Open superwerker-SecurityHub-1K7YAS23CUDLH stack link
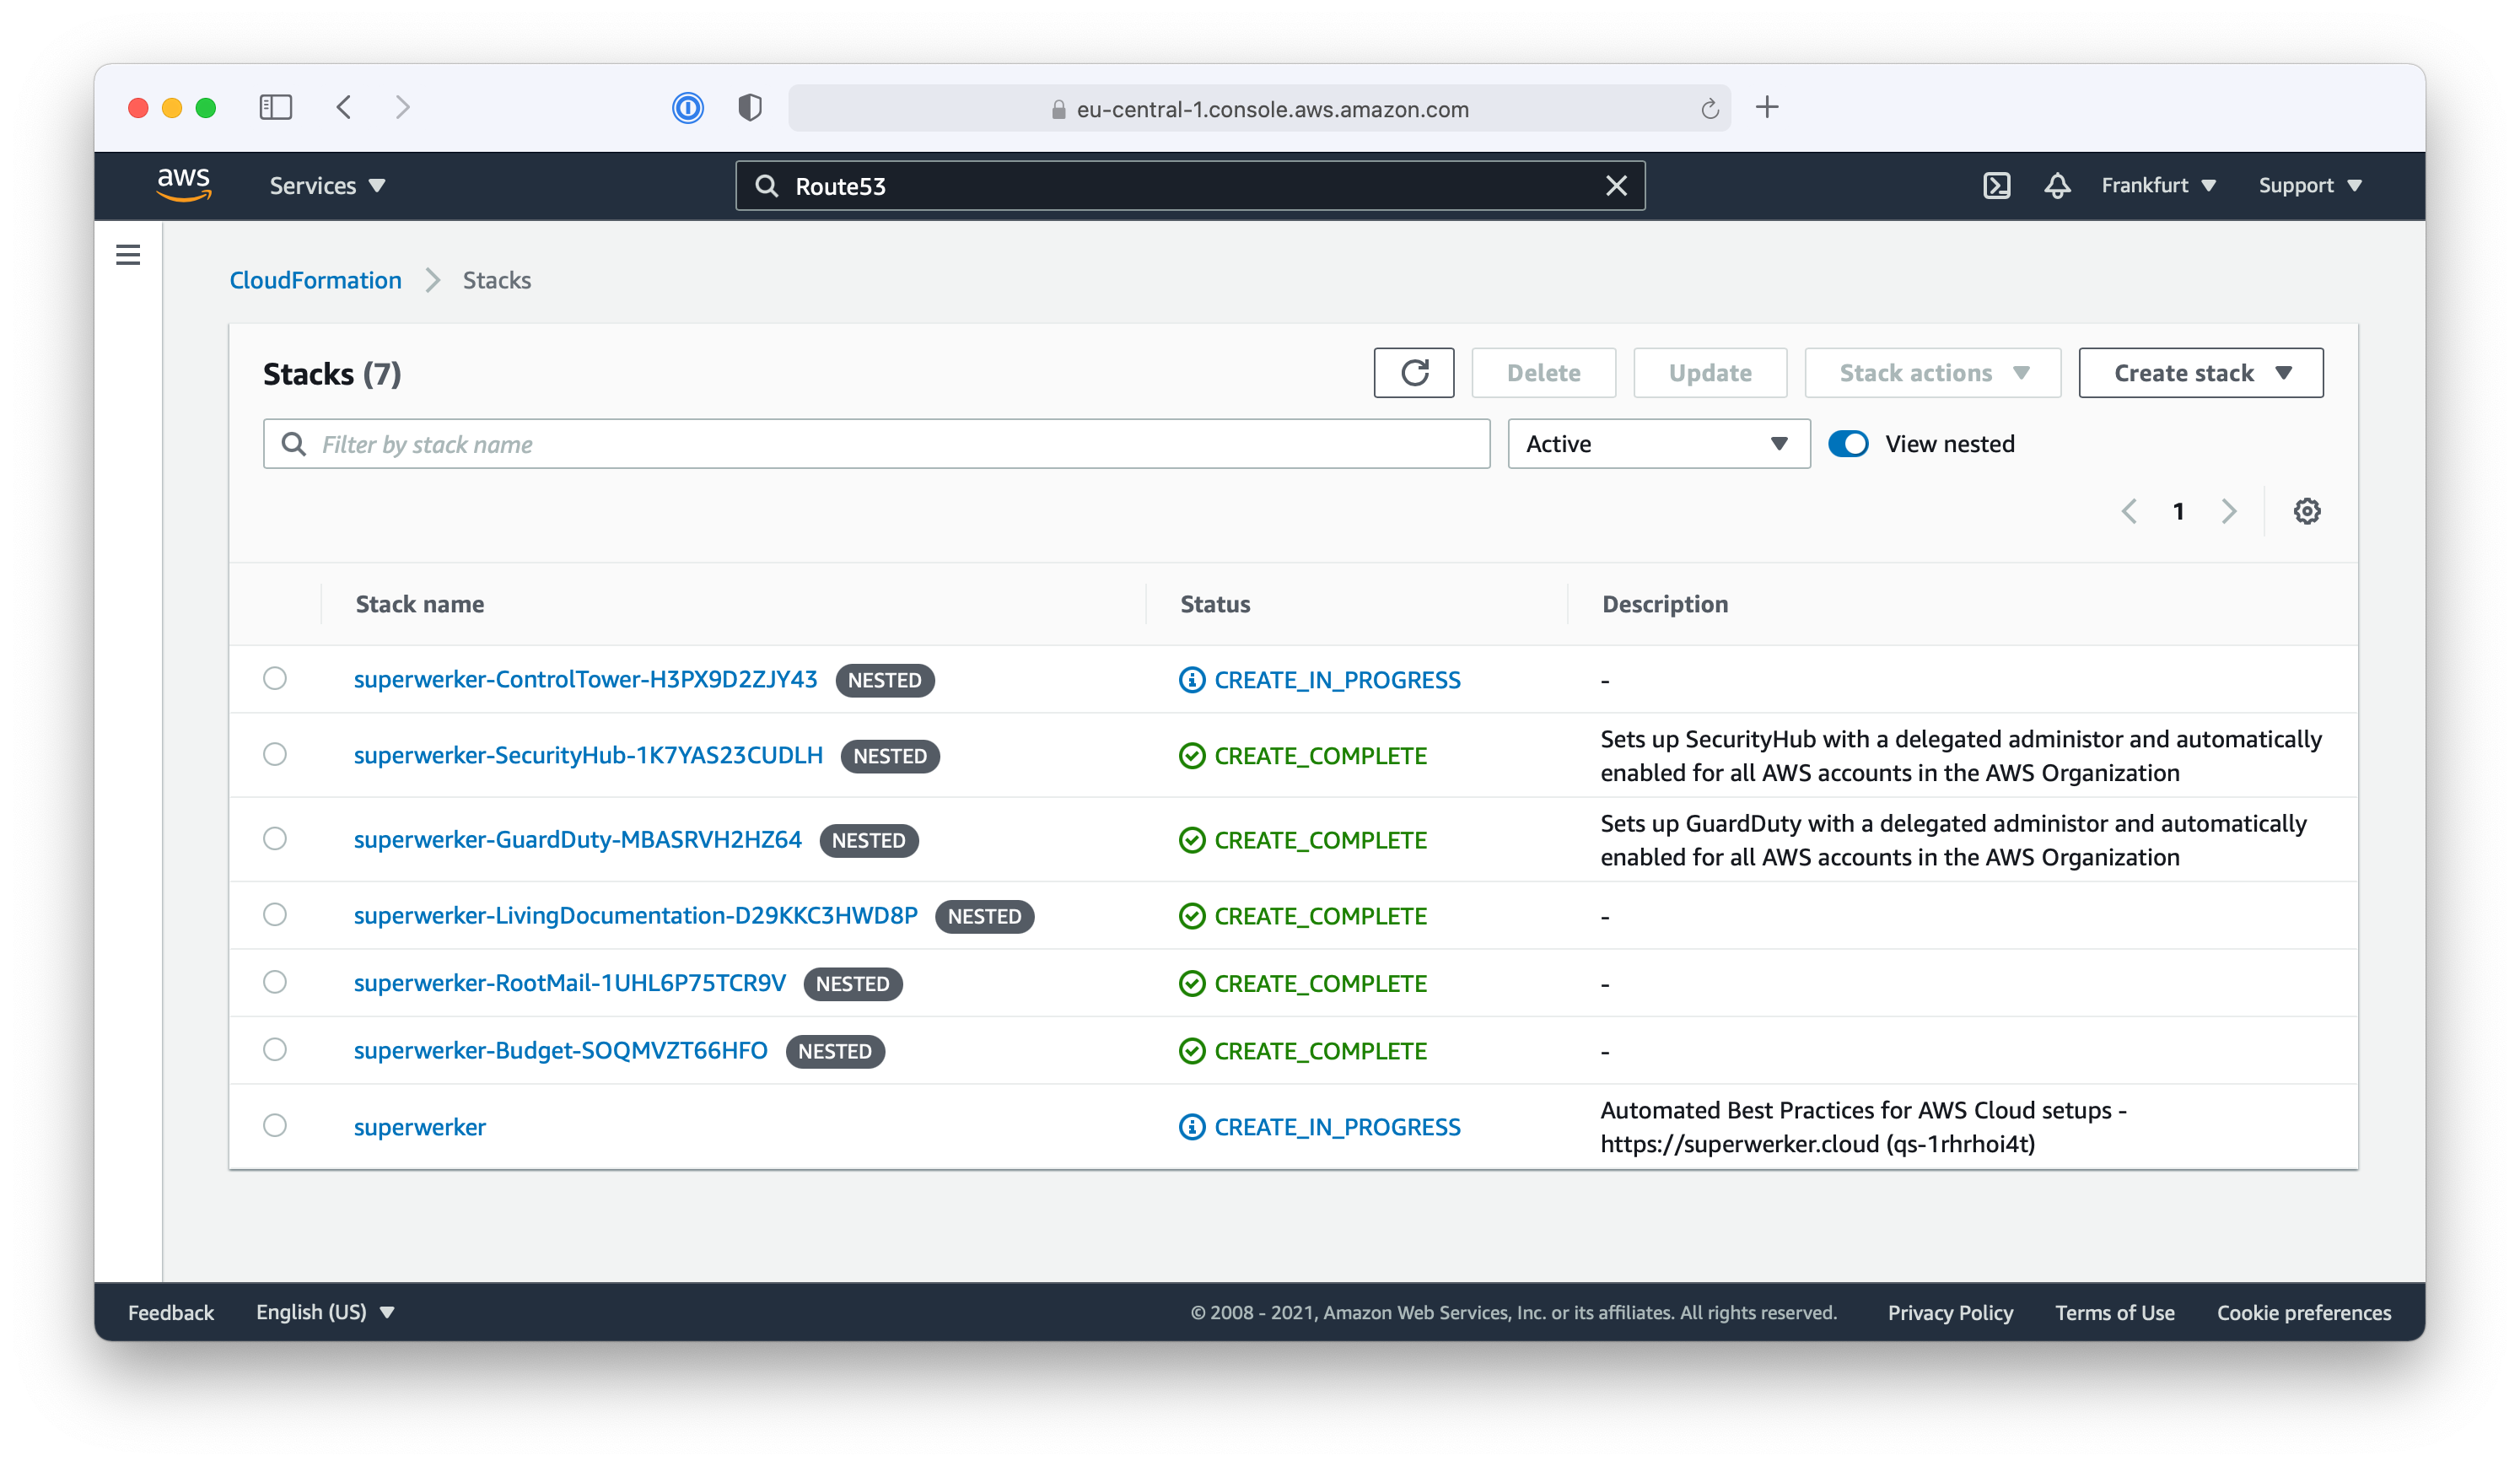Screen dimensions: 2520x1466 (589, 756)
